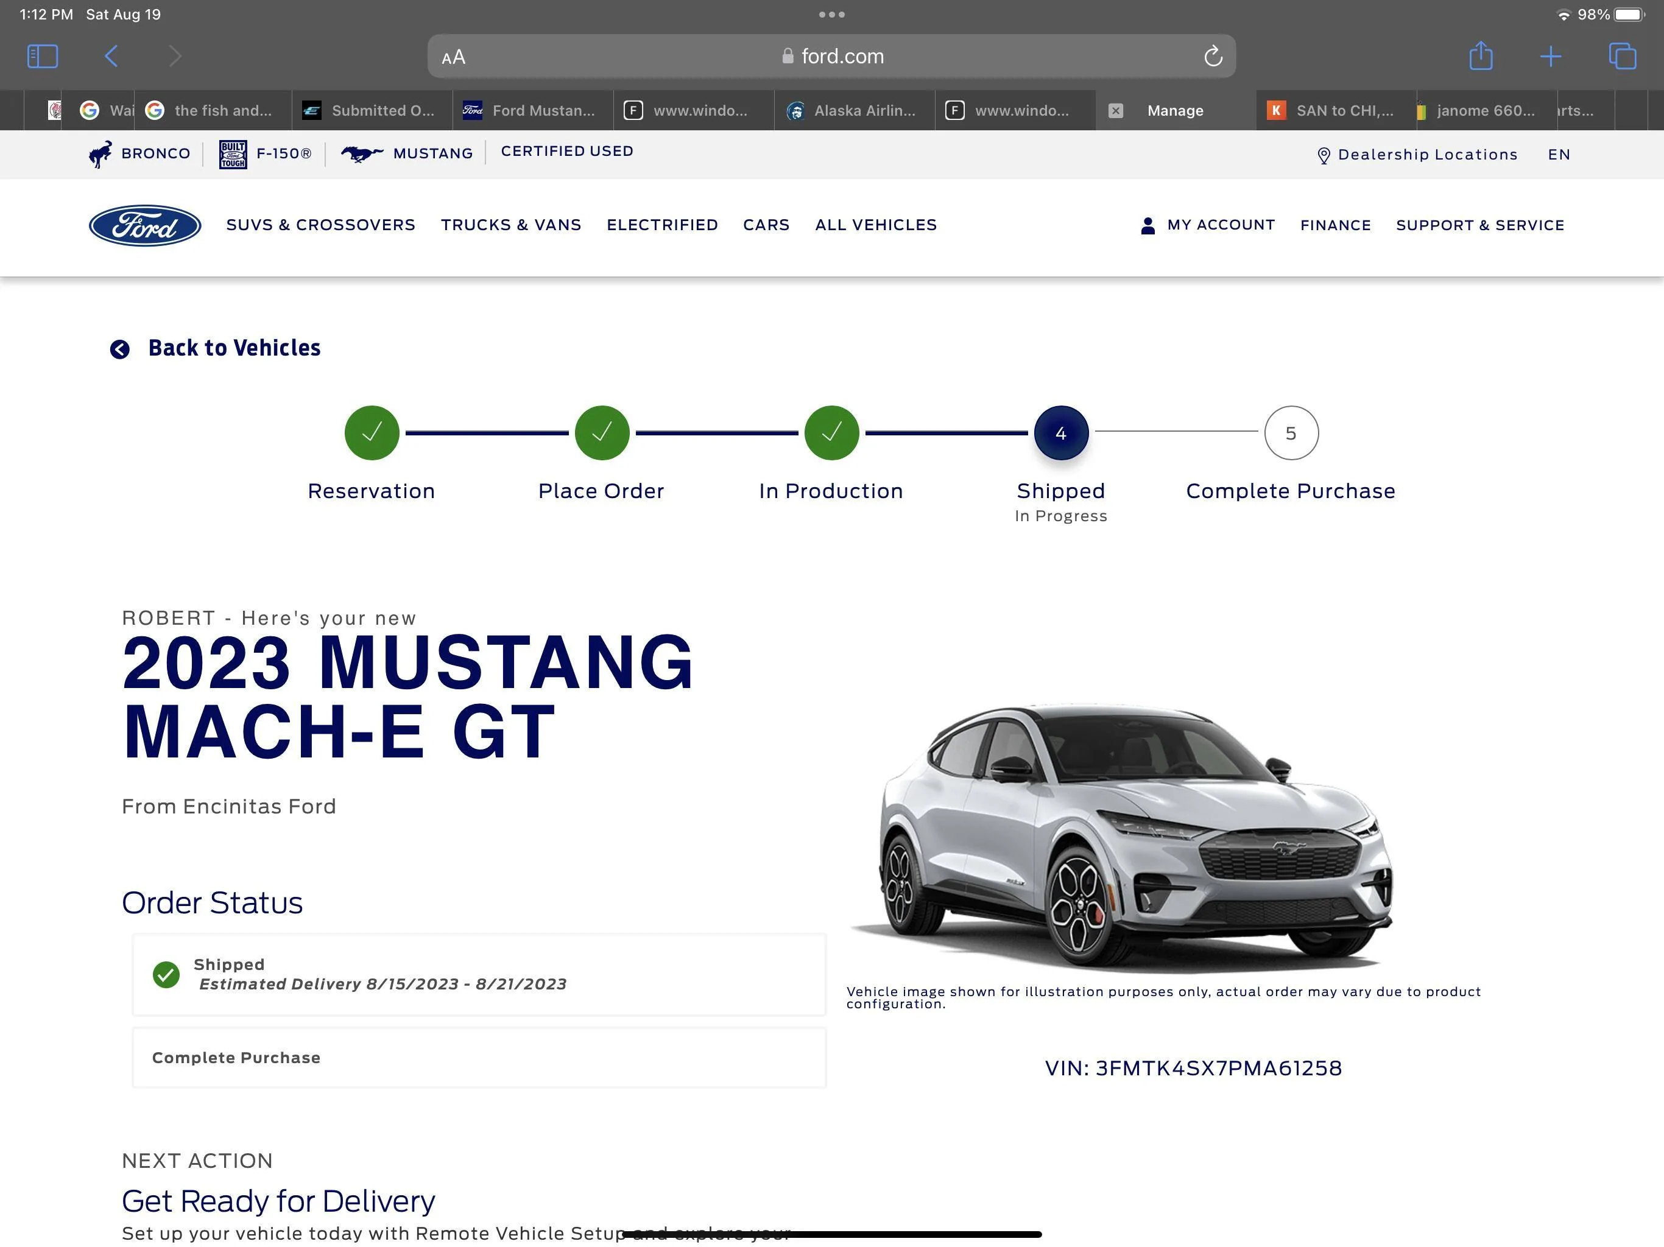Expand the Shipped order status row

[479, 975]
